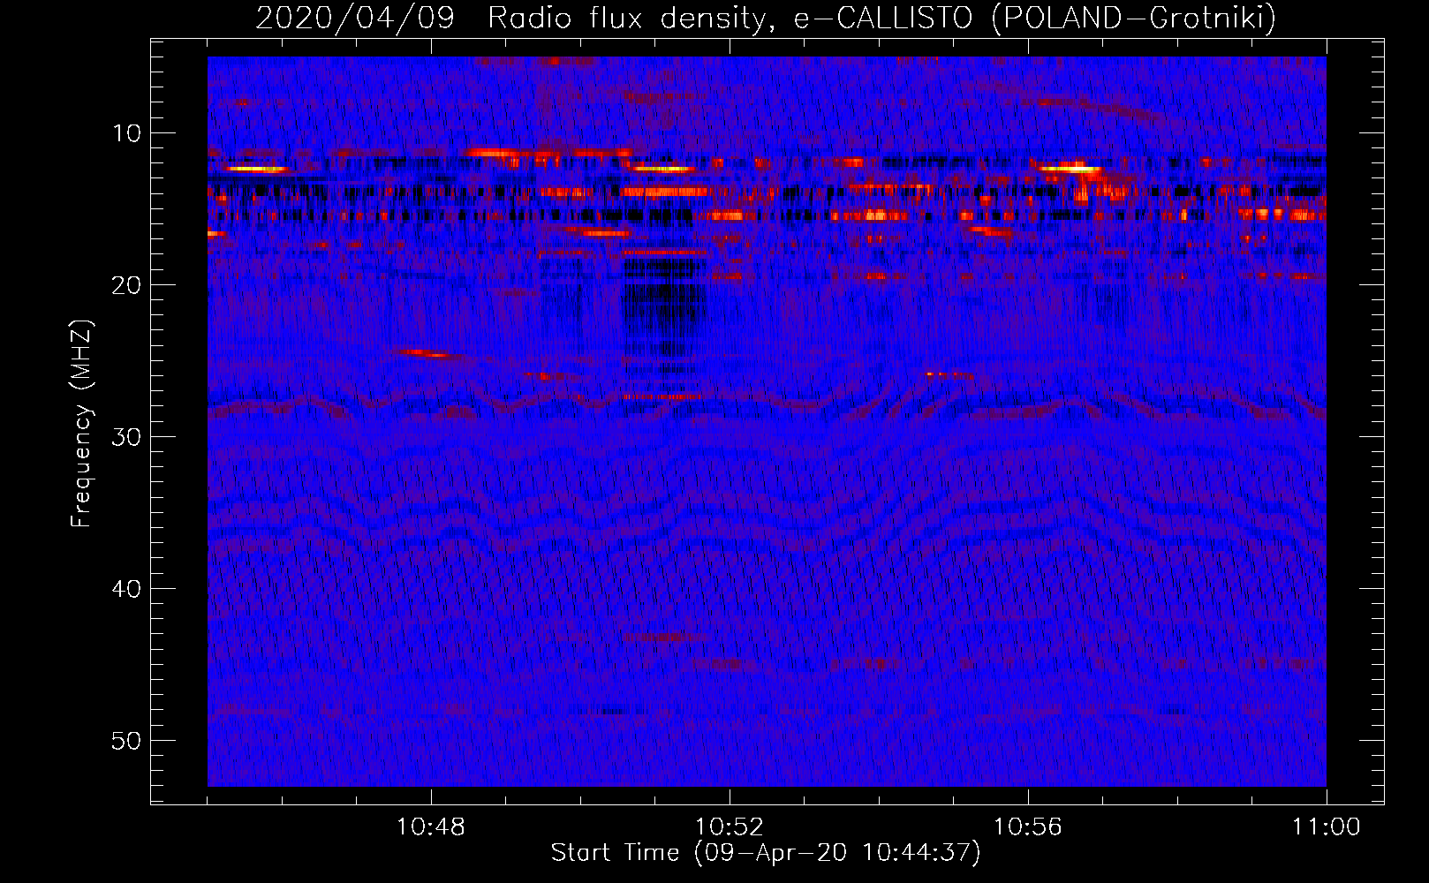The image size is (1429, 883).
Task: Click the plot title "2020/04/09 Radio flux density, e-CALLISTO (POLAND-Grotniki)"
Action: point(766,18)
